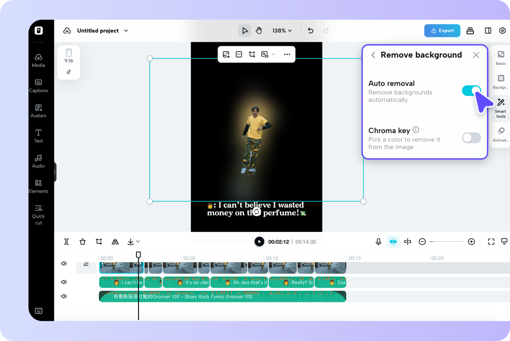Open the Background properties tab

(x=501, y=82)
